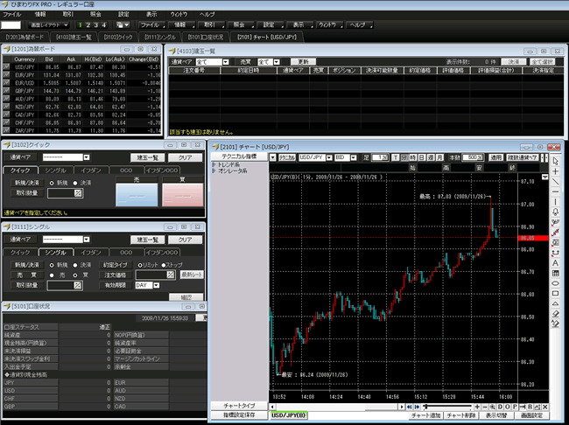Switch to イフダン tab in Quick panel
Screen dimensions: 569x425
point(91,170)
